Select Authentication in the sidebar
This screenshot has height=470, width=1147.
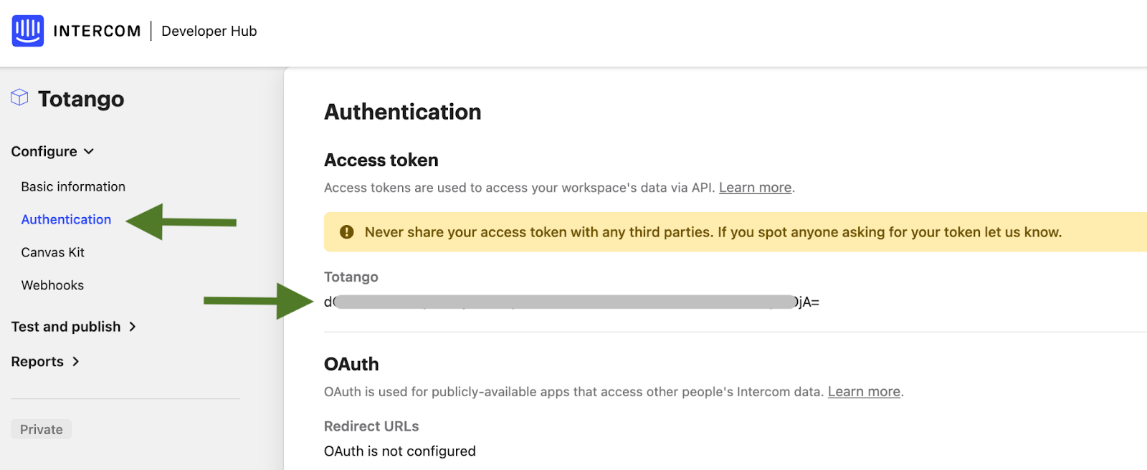(x=66, y=219)
